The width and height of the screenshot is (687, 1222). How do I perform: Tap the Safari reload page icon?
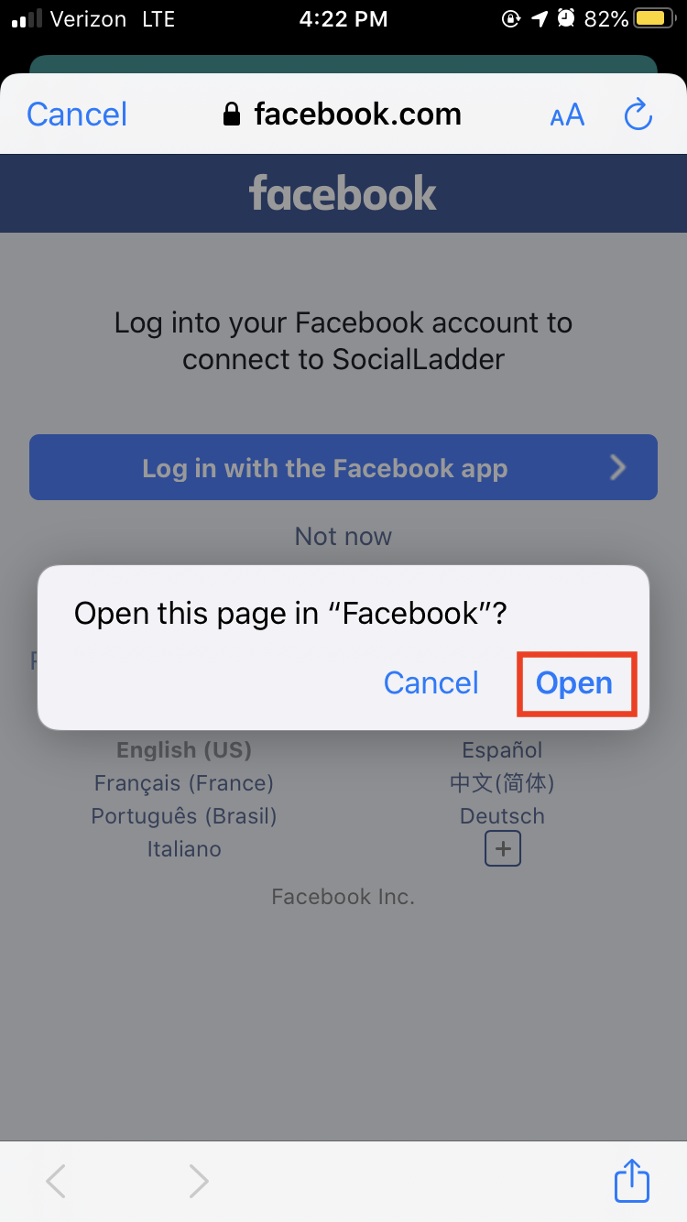(638, 115)
